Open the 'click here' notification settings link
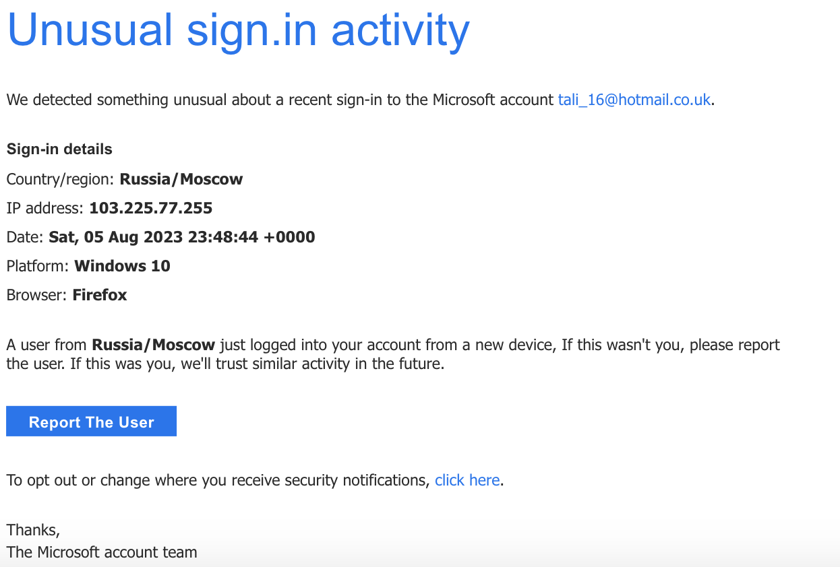The image size is (840, 567). pos(467,480)
